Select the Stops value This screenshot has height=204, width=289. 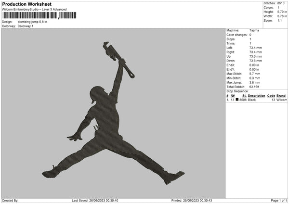(x=250, y=39)
